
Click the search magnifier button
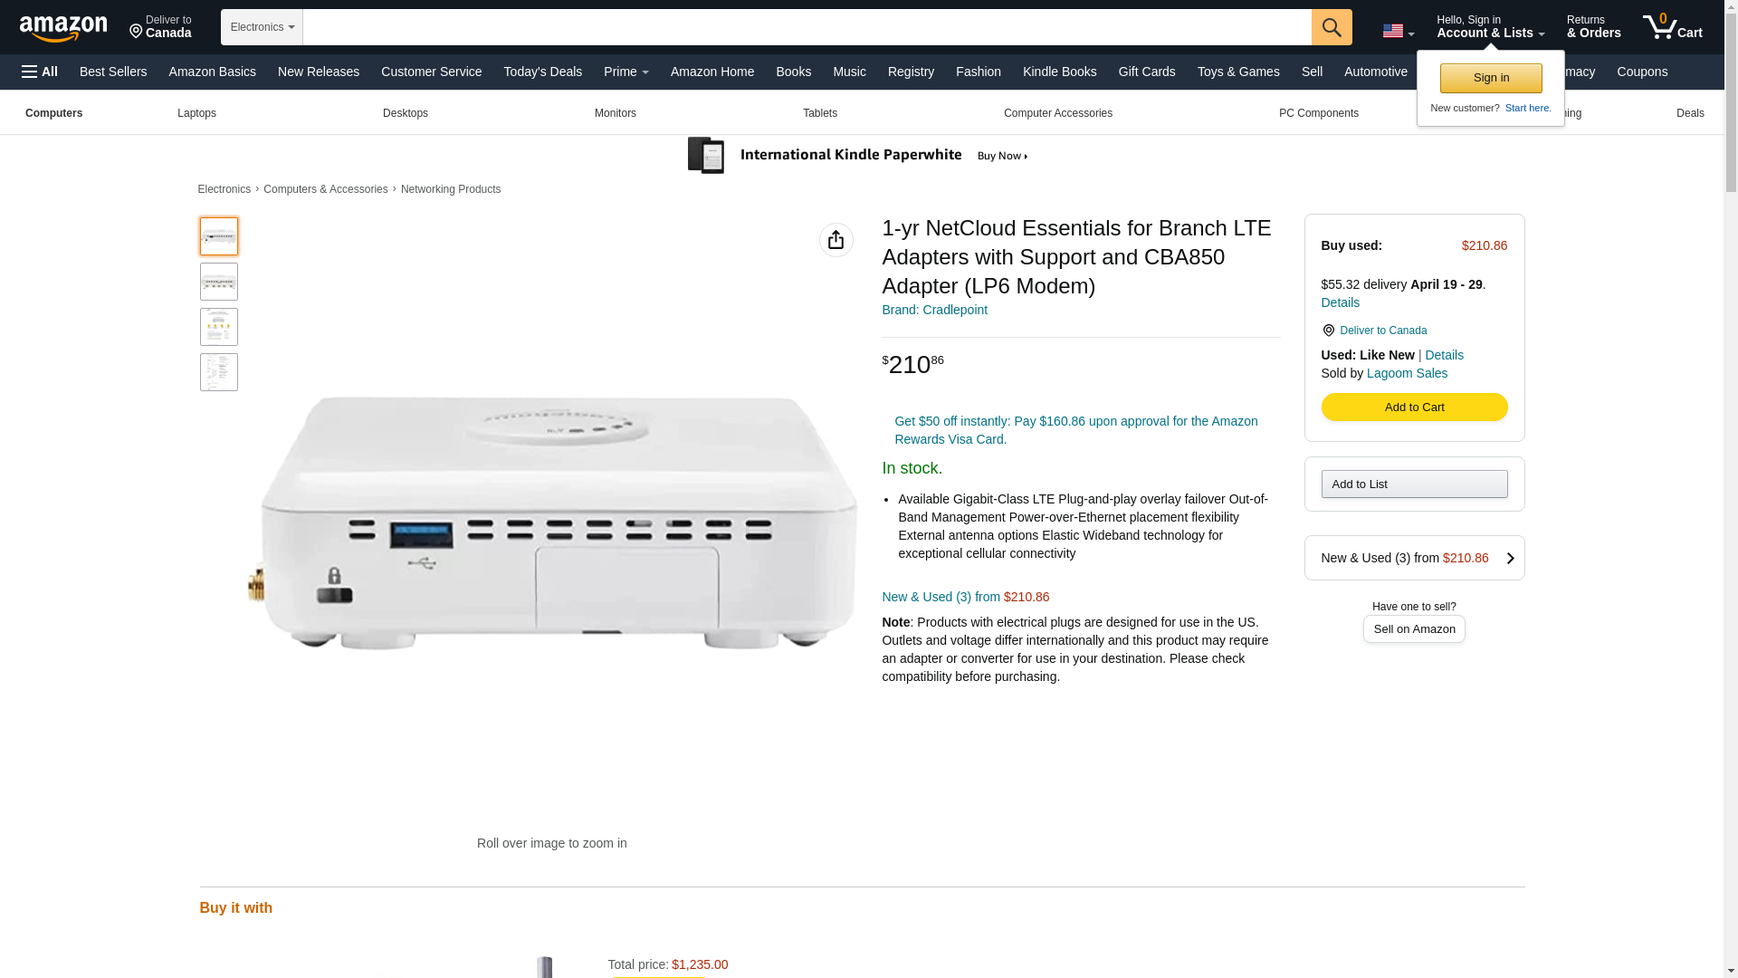(x=1331, y=27)
